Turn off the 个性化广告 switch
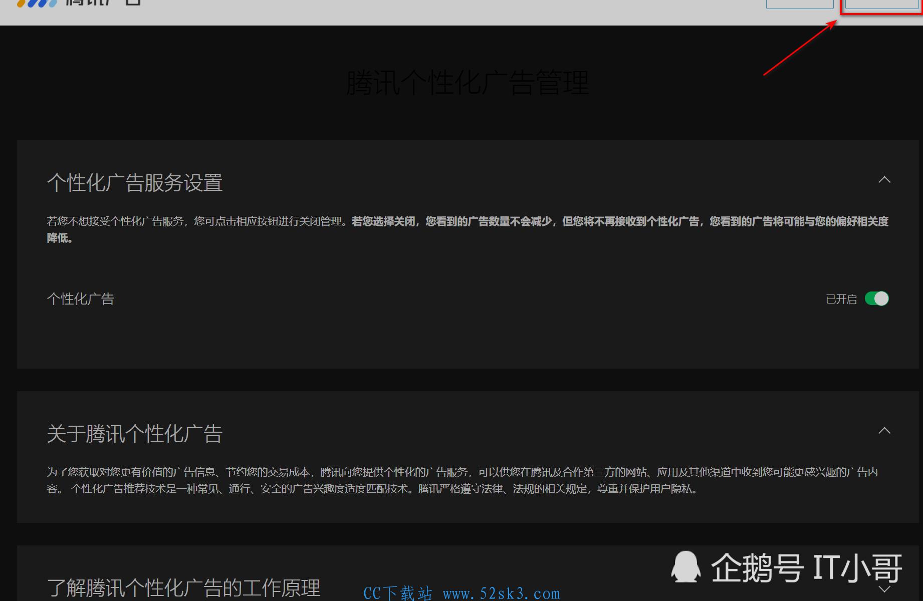The height and width of the screenshot is (601, 923). tap(876, 298)
